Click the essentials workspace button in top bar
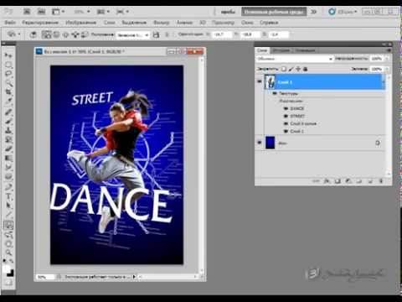This screenshot has width=402, height=302. (274, 12)
